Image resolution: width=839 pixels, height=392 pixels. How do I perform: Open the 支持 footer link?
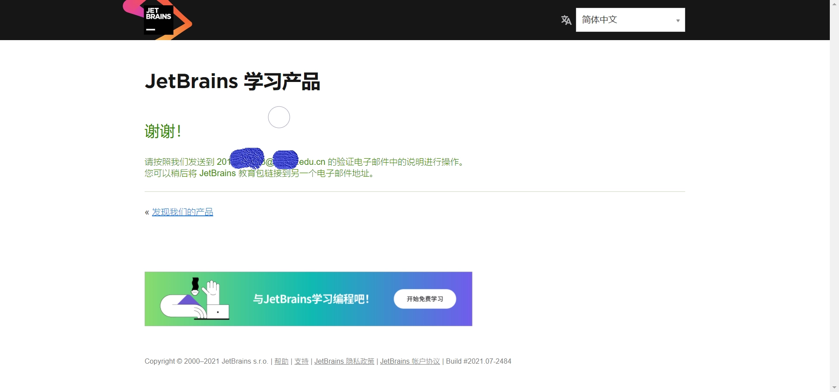tap(302, 361)
